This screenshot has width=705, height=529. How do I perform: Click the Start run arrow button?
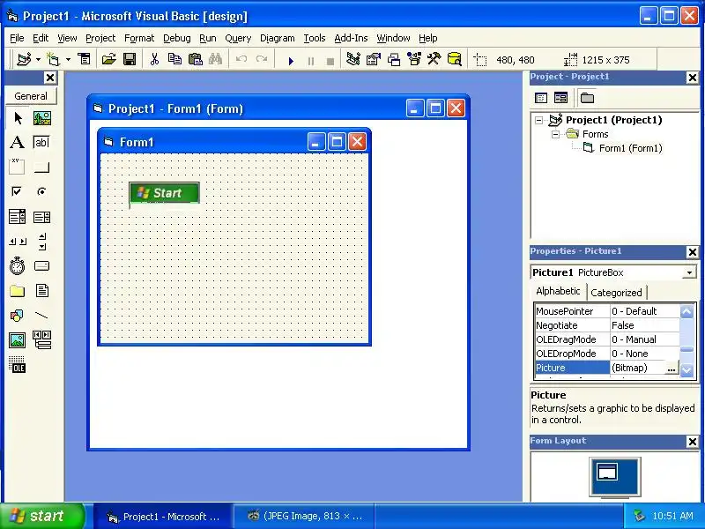click(291, 60)
